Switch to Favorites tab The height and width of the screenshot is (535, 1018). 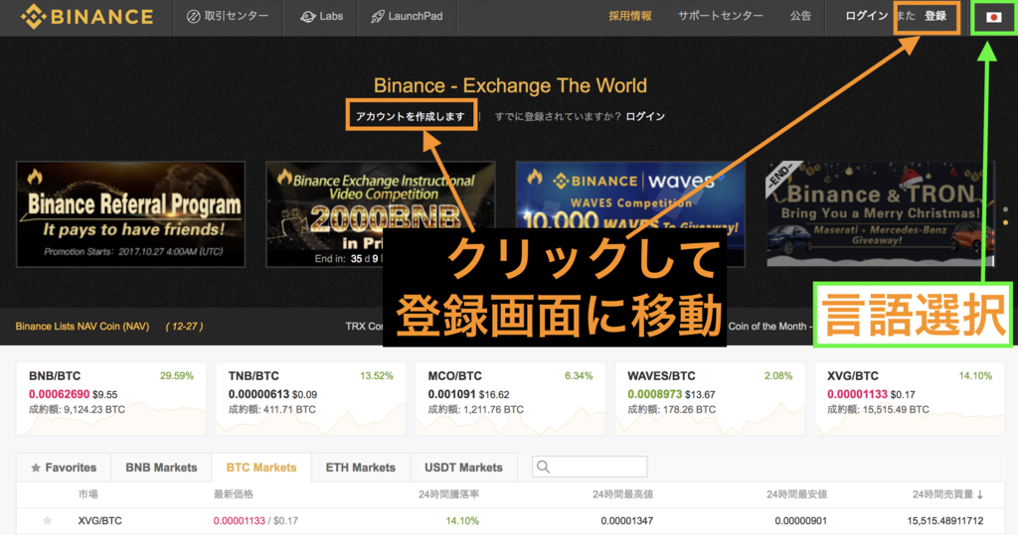pyautogui.click(x=64, y=468)
